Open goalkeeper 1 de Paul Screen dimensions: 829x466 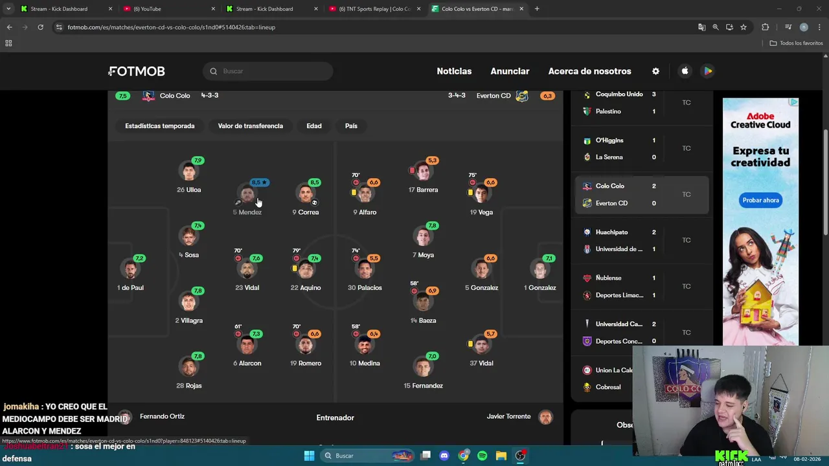click(x=130, y=273)
